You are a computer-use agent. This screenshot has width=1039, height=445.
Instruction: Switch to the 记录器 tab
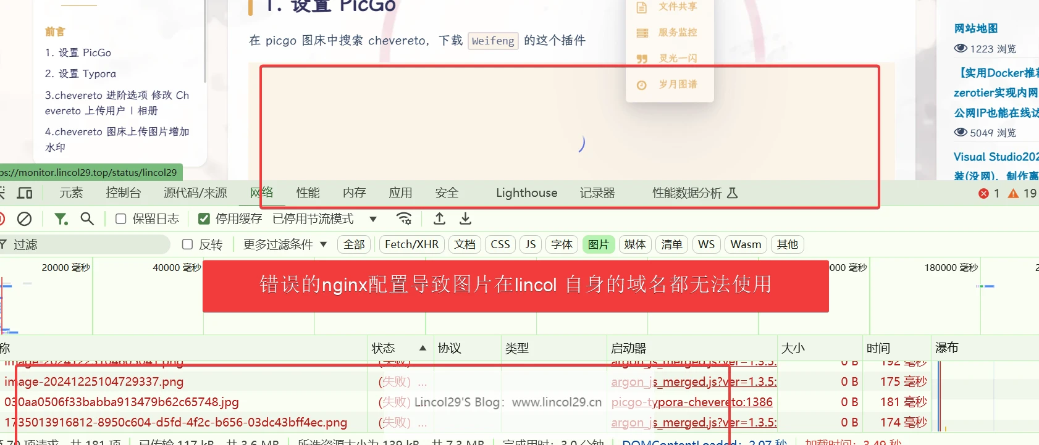click(597, 193)
